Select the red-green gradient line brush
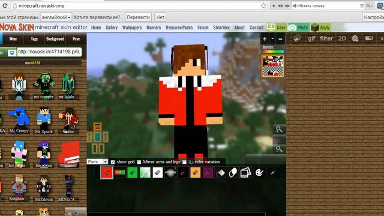 120,172
